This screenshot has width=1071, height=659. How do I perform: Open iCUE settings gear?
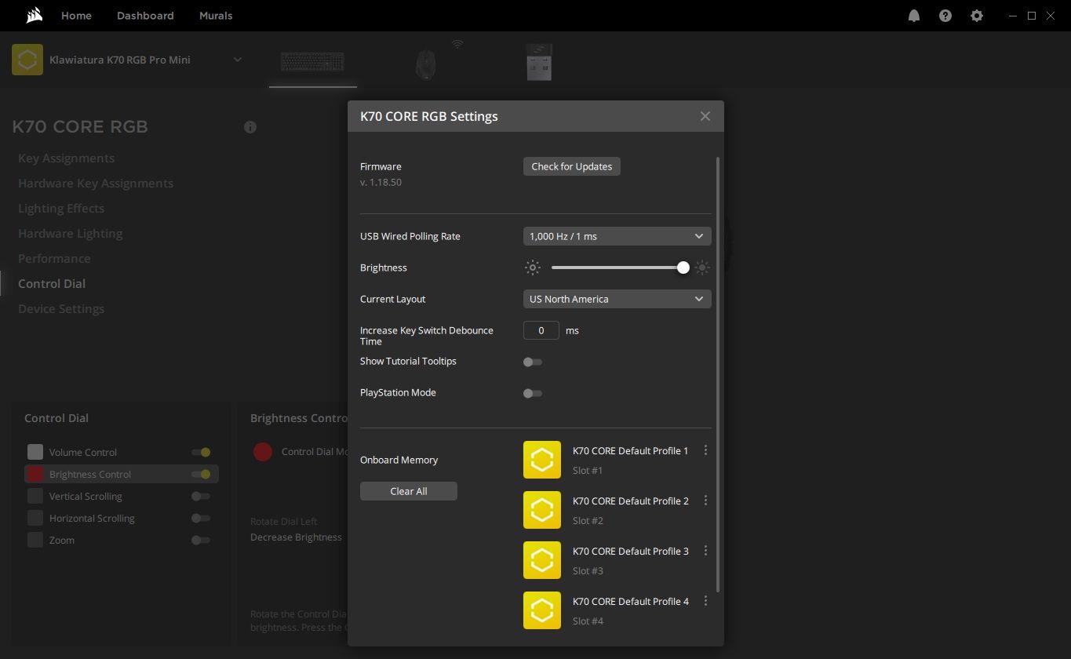click(977, 16)
